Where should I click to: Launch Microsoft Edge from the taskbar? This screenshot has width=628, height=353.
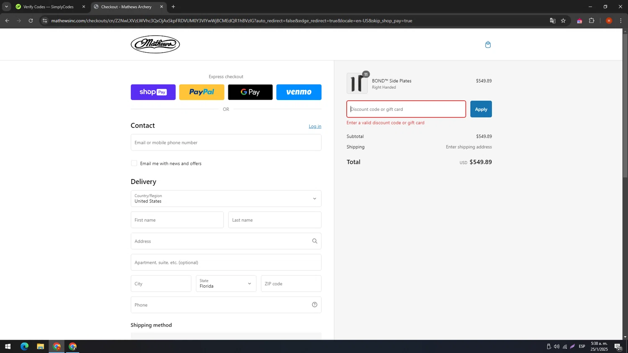[24, 346]
